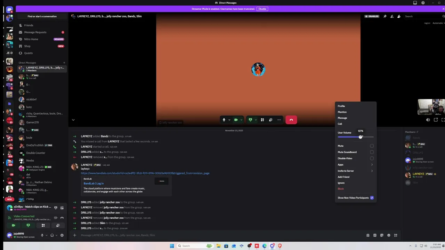The image size is (445, 250).
Task: Click Block in the context menu
Action: (355, 189)
